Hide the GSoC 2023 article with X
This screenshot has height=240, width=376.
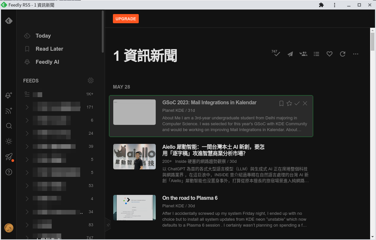(305, 103)
